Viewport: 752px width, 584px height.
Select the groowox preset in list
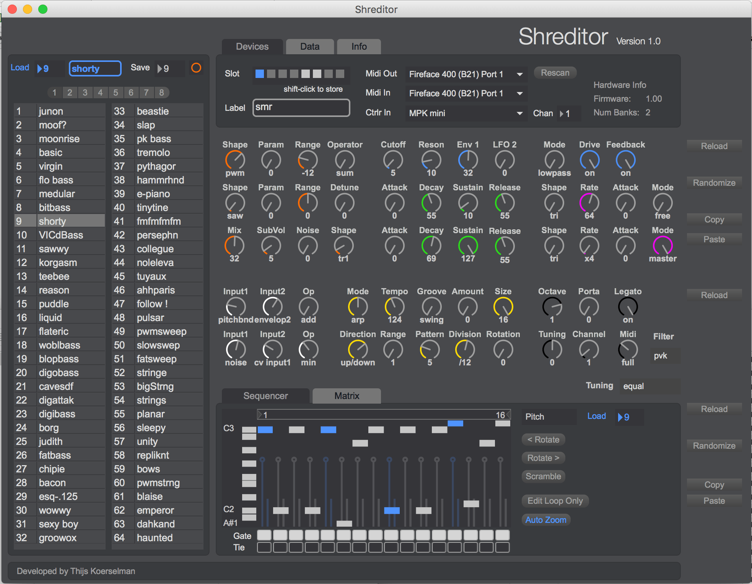click(x=58, y=538)
